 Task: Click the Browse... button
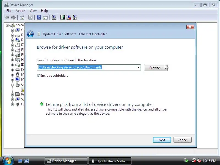pos(156,68)
